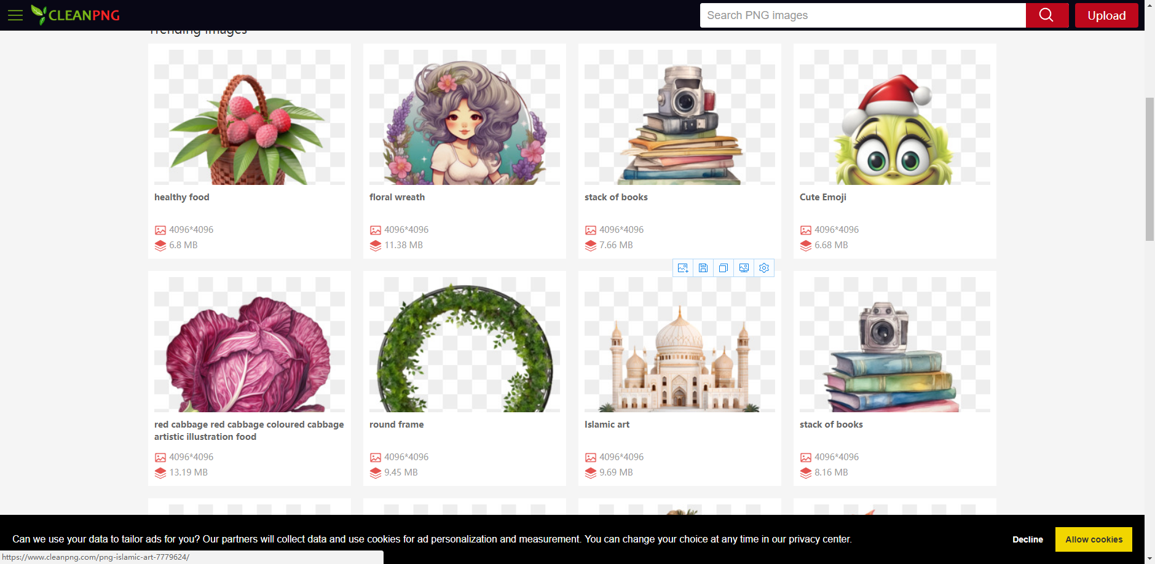Click the page vertical scrollbar thumb
The height and width of the screenshot is (564, 1155).
1149,169
